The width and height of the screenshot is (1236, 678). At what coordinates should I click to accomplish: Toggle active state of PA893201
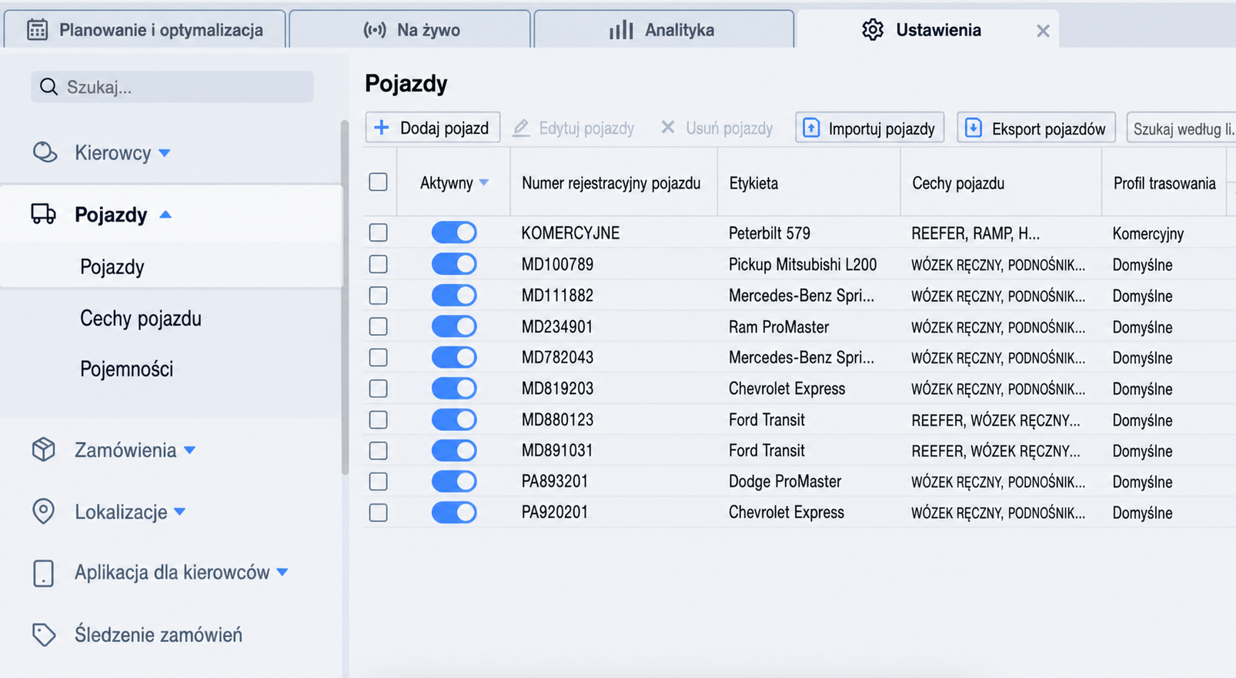coord(454,482)
